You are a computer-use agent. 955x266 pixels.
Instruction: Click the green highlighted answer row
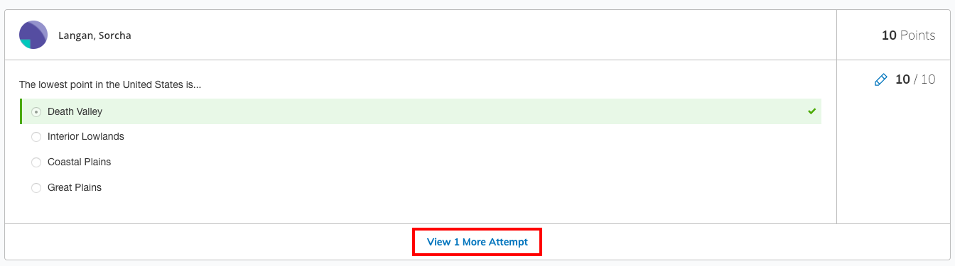click(421, 111)
